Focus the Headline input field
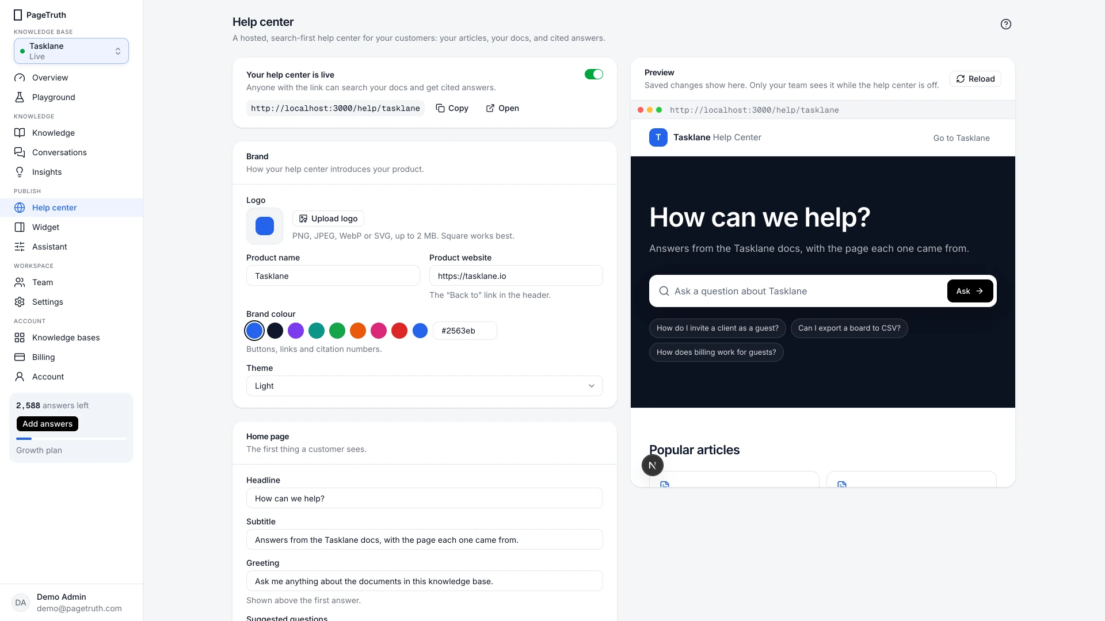This screenshot has height=621, width=1105. click(x=425, y=499)
